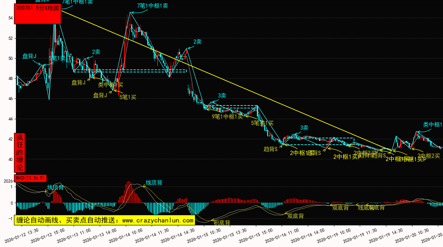Click the 类中枢1 label at far right

tap(432, 125)
